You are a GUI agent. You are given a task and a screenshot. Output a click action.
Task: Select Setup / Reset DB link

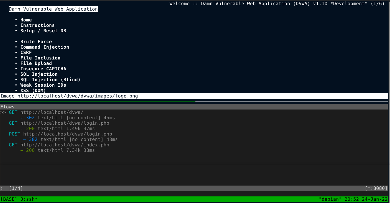43,31
